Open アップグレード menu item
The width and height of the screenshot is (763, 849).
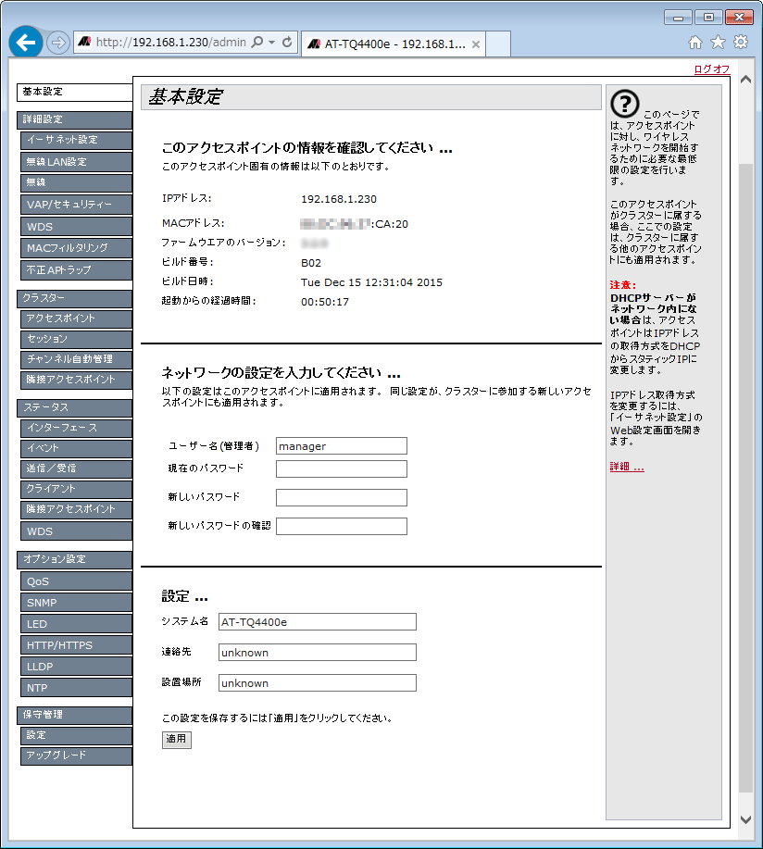tap(76, 755)
